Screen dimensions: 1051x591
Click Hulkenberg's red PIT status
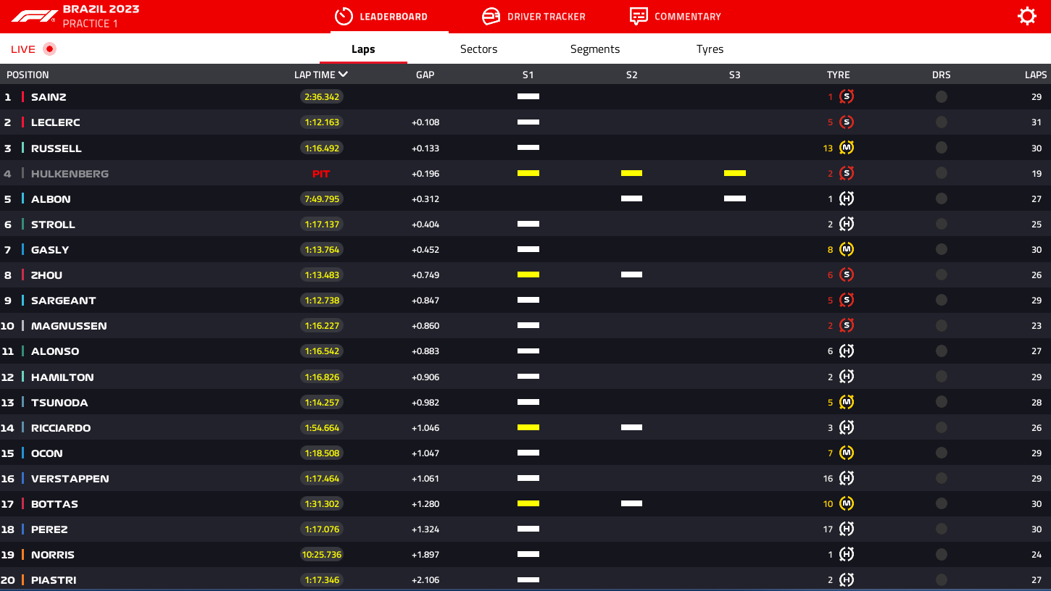(x=321, y=174)
